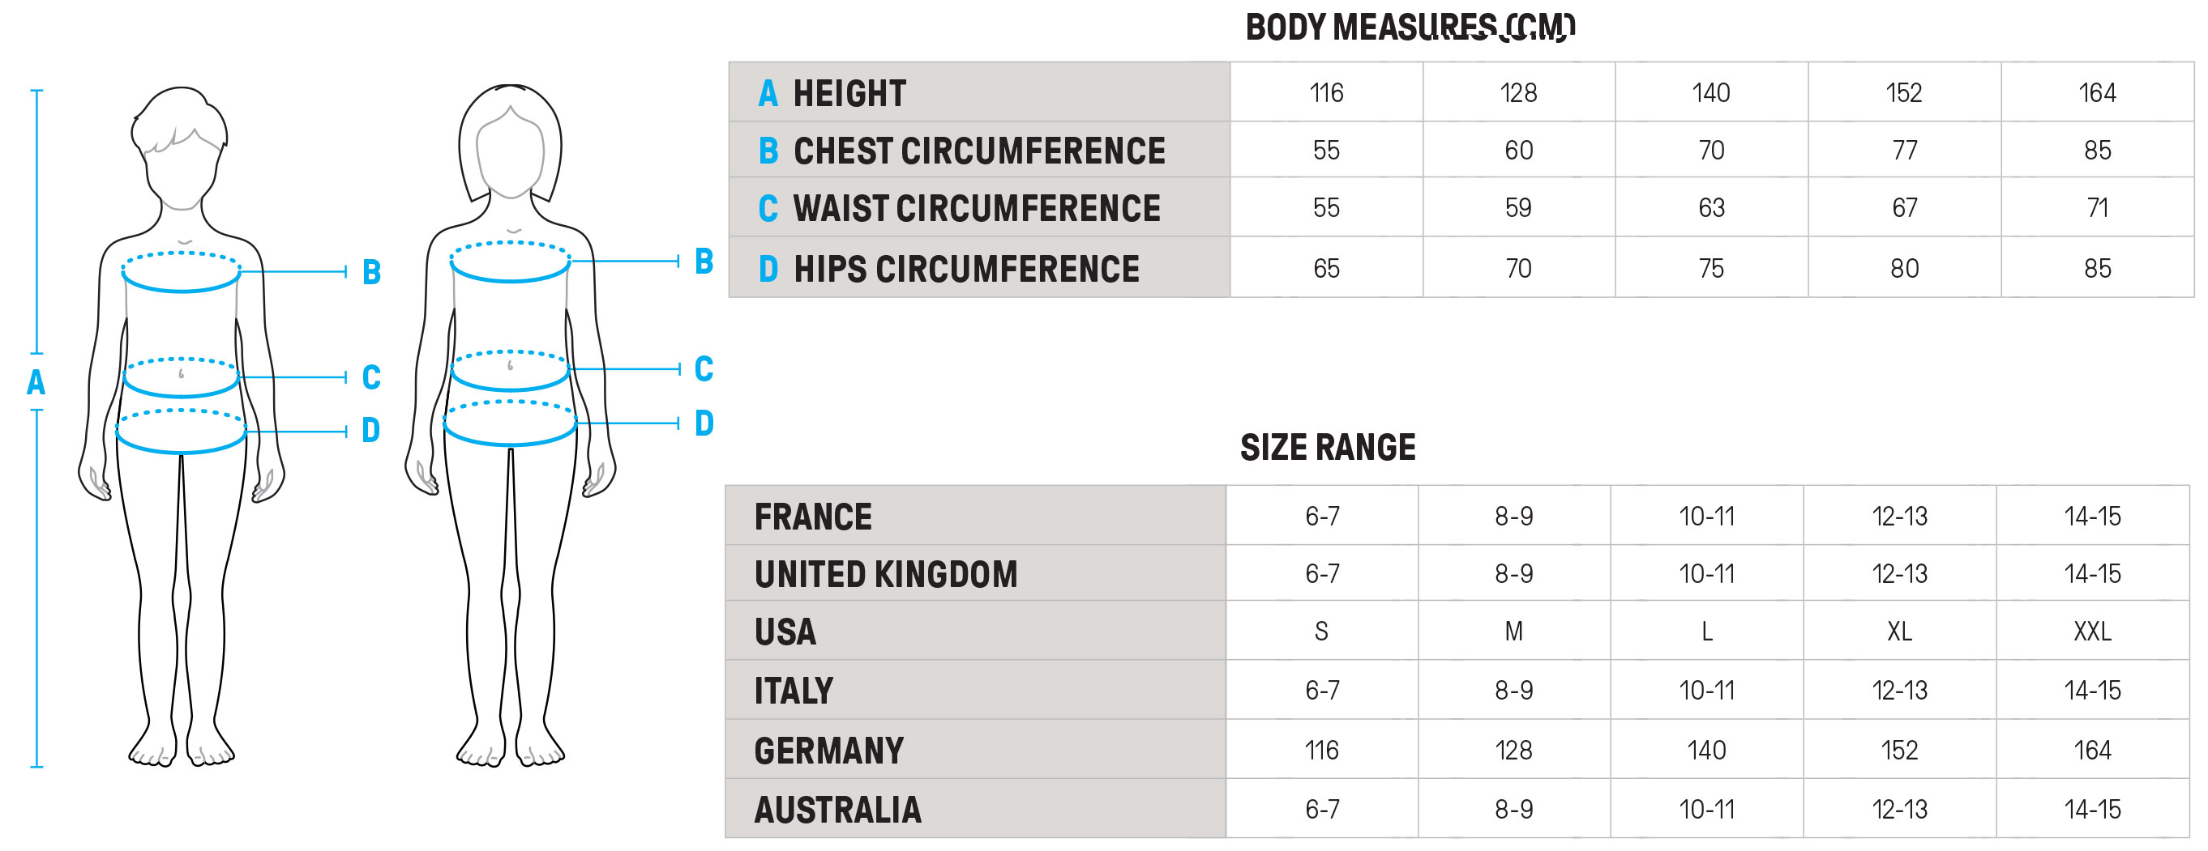The image size is (2208, 851).
Task: Click the blue B beside CHEST CIRCUMFERENCE
Action: coord(768,151)
